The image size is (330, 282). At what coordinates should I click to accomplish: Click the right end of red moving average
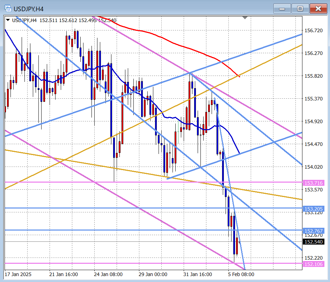[x=239, y=76]
